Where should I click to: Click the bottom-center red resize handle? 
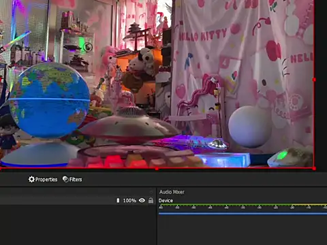[157, 169]
